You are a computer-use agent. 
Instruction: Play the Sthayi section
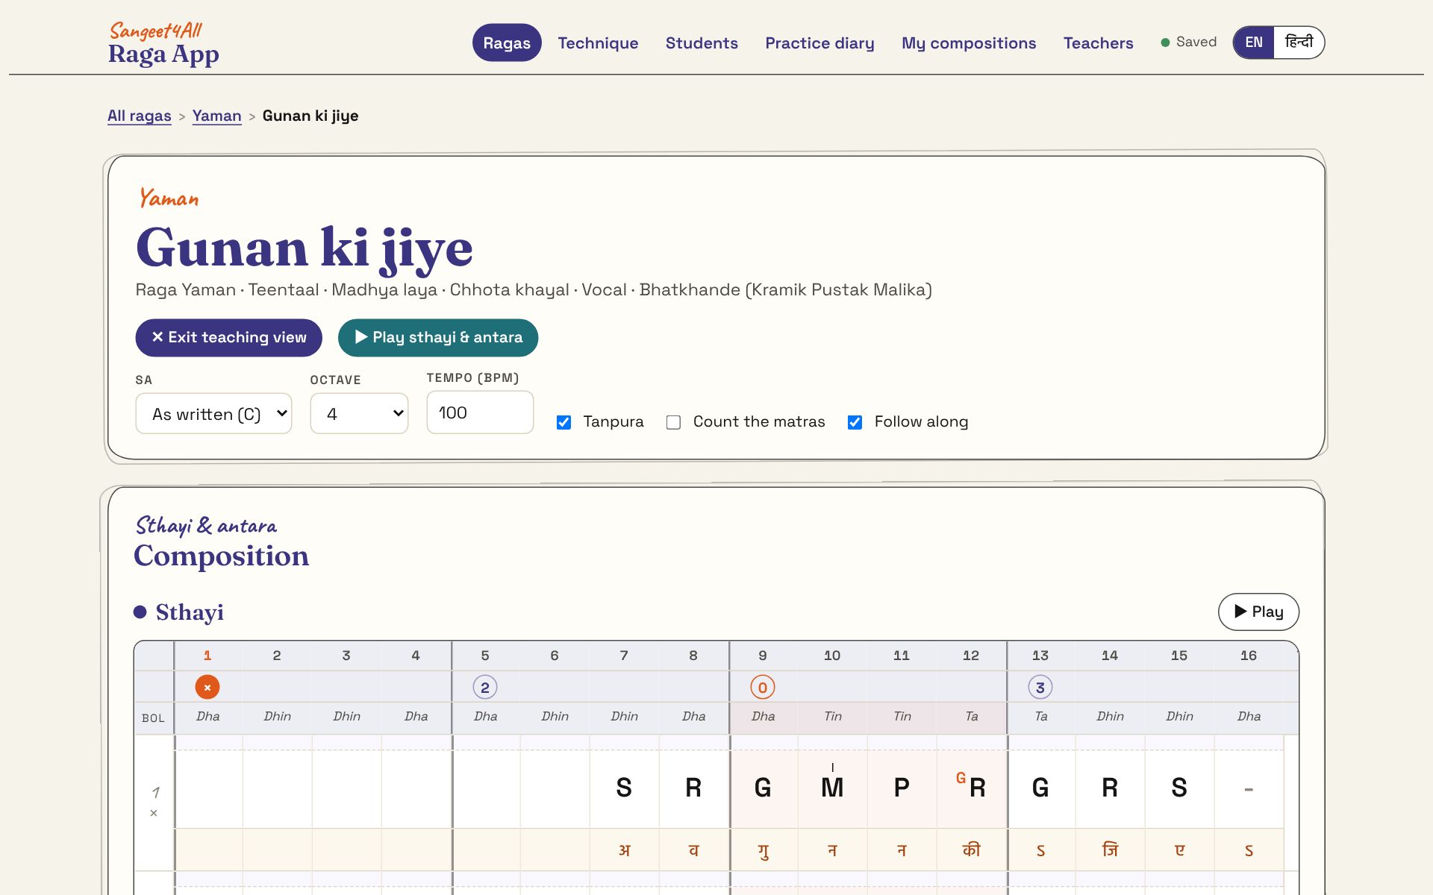click(1258, 612)
